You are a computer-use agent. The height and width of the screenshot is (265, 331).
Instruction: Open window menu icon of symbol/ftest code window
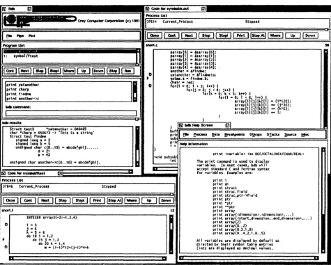(x=3, y=173)
